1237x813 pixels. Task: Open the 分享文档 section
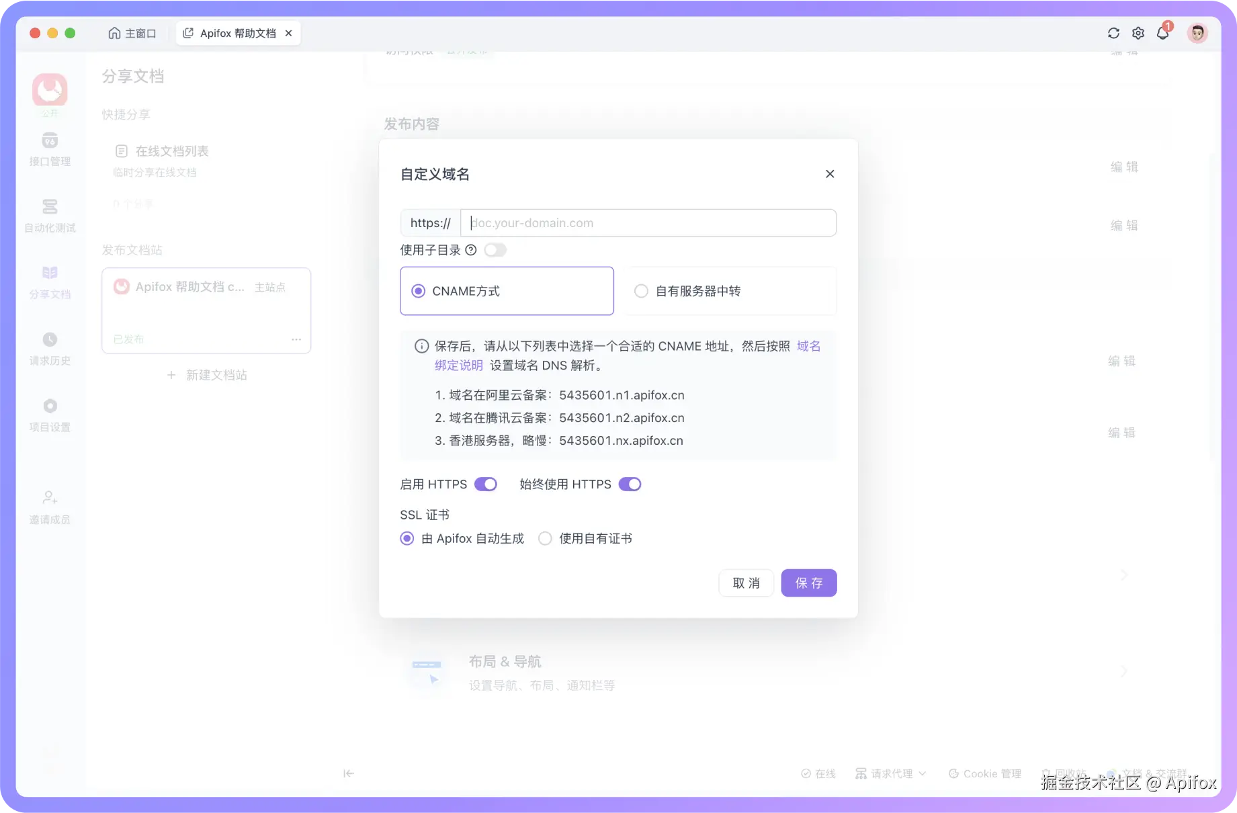pos(49,281)
